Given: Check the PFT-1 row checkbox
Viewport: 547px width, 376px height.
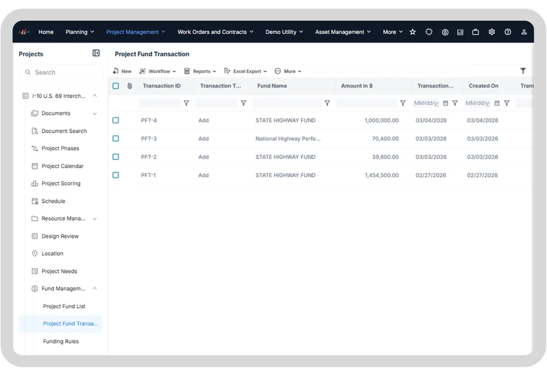Looking at the screenshot, I should [x=116, y=175].
